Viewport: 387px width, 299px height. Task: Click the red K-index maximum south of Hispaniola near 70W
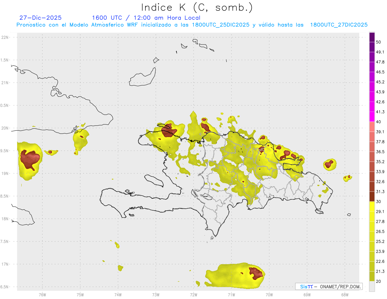click(256, 273)
